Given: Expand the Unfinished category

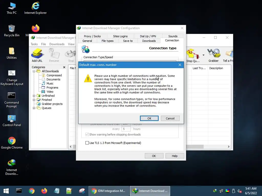Looking at the screenshot, I should tap(34, 96).
